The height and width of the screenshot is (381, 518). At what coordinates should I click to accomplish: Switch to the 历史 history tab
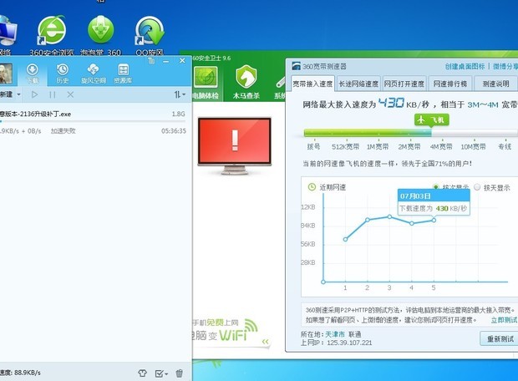tap(63, 74)
